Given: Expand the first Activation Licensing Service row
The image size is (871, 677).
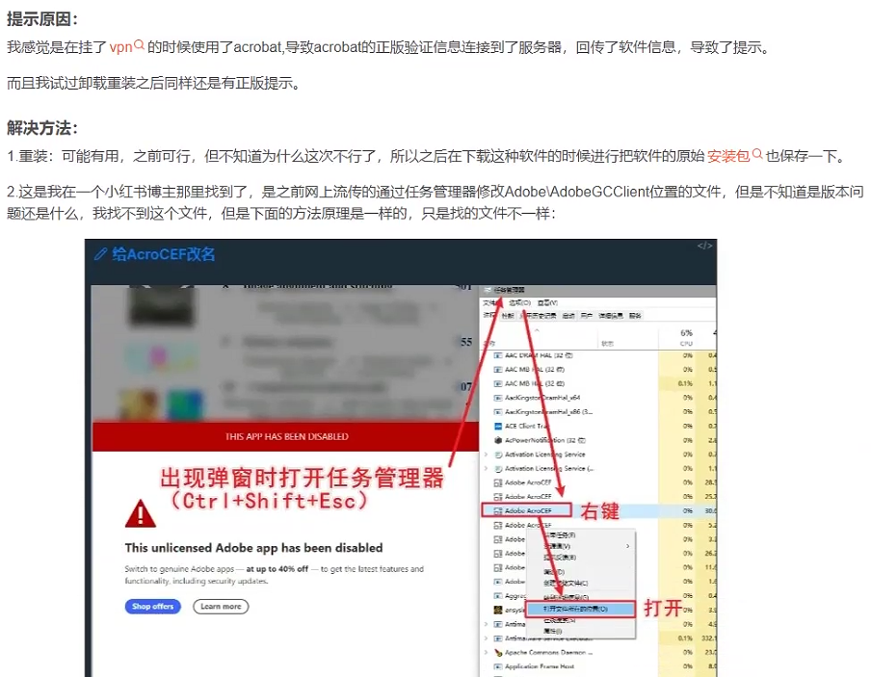Looking at the screenshot, I should pos(486,455).
